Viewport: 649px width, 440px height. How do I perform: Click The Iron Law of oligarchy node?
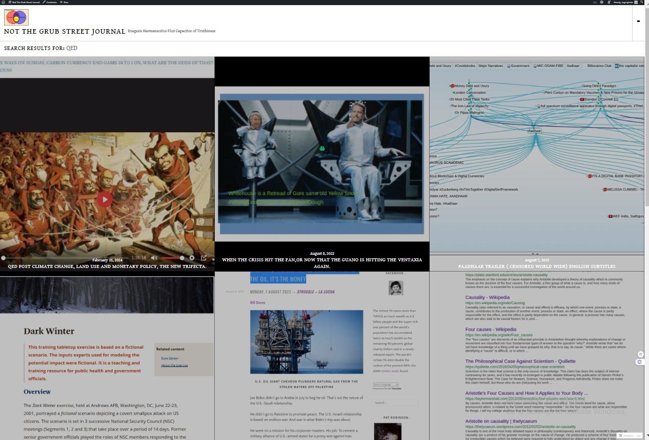coord(469,106)
